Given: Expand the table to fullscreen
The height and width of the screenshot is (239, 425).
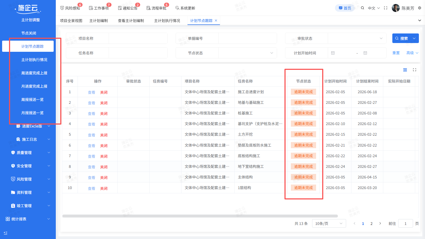Looking at the screenshot, I should [414, 70].
